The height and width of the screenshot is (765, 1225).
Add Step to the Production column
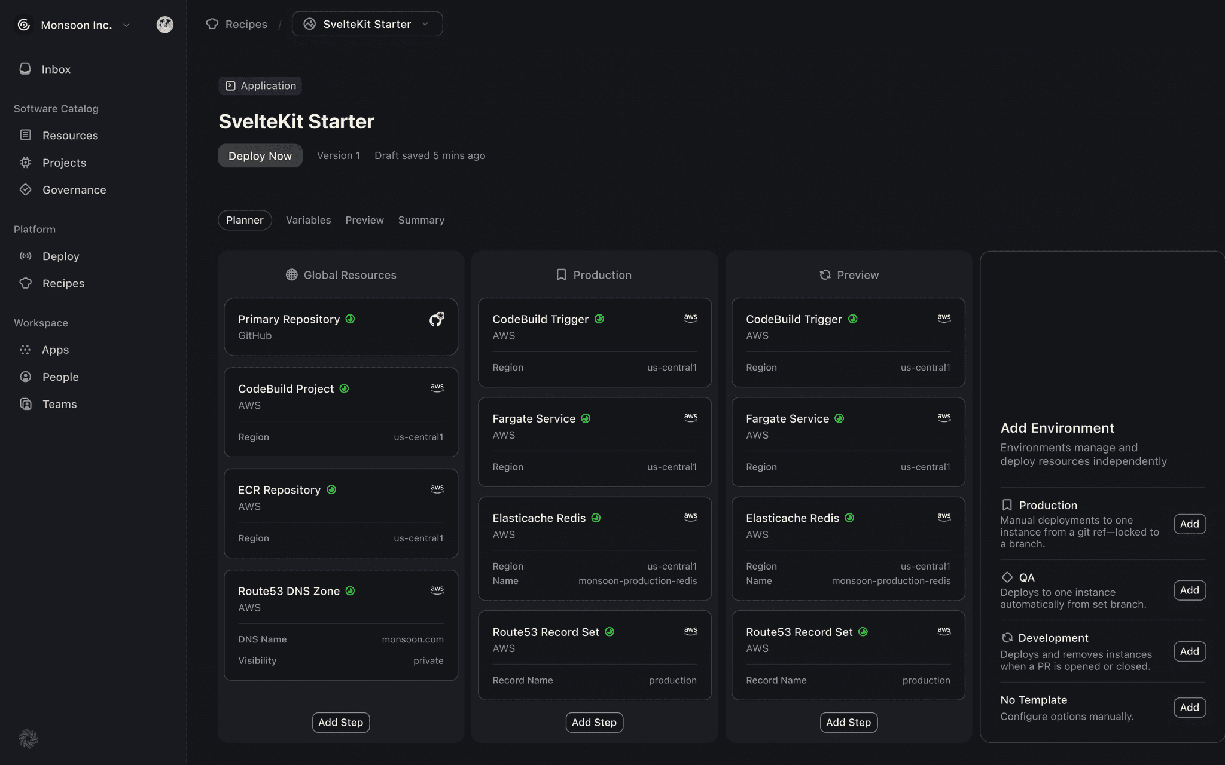coord(594,722)
